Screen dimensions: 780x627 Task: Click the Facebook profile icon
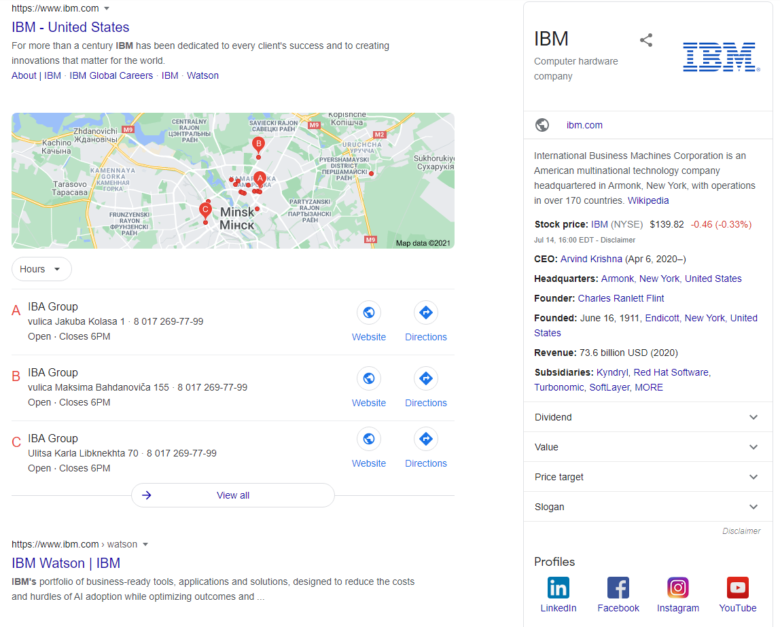tap(618, 588)
